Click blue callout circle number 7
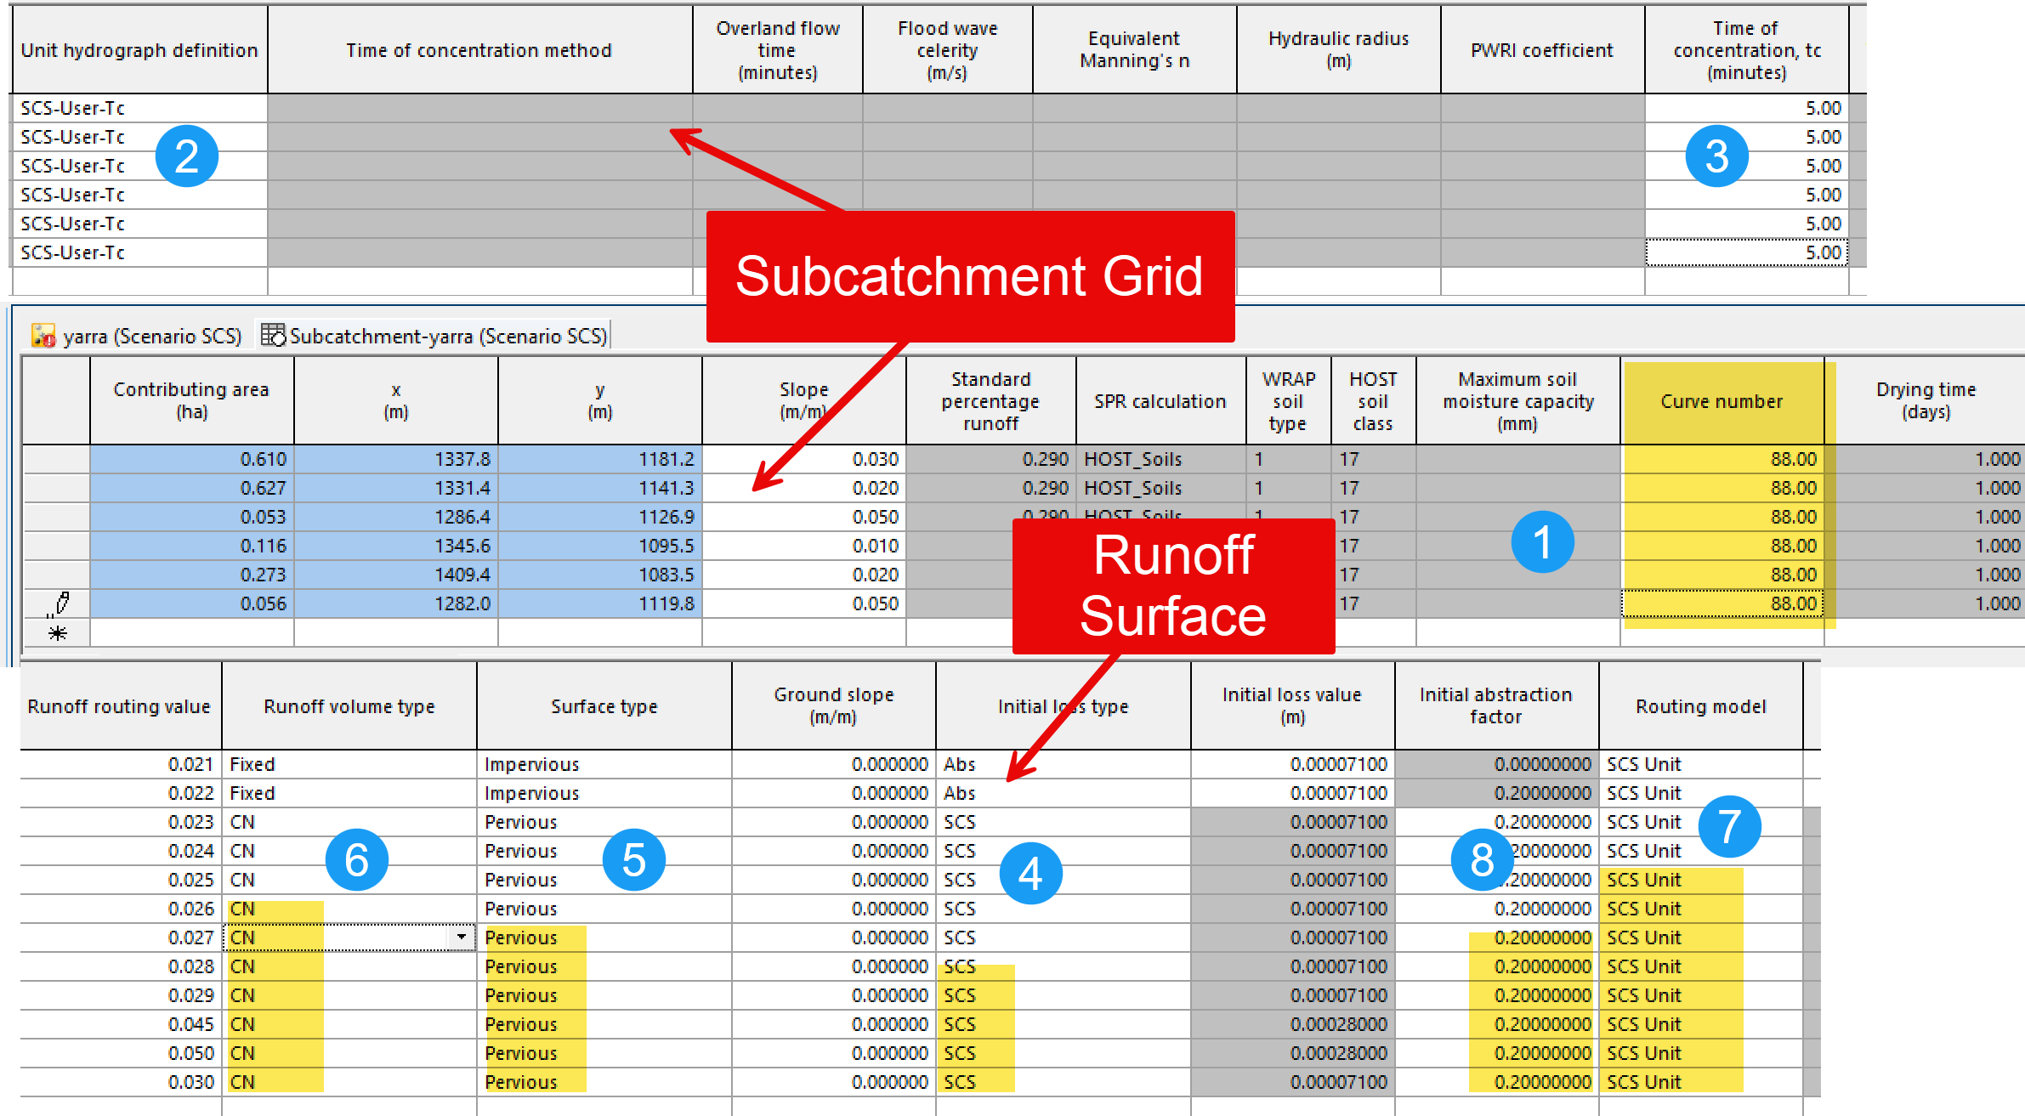The height and width of the screenshot is (1116, 2025). pos(1729,826)
